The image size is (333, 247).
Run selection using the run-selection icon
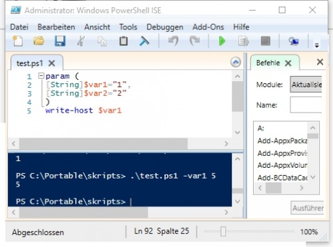point(244,41)
